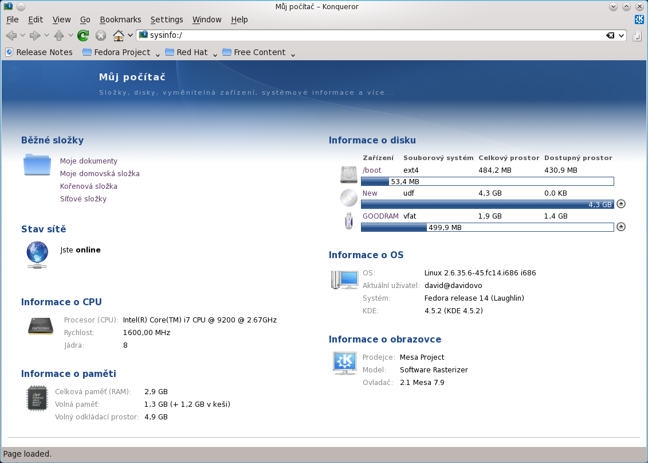Click the network globe icon

(37, 255)
